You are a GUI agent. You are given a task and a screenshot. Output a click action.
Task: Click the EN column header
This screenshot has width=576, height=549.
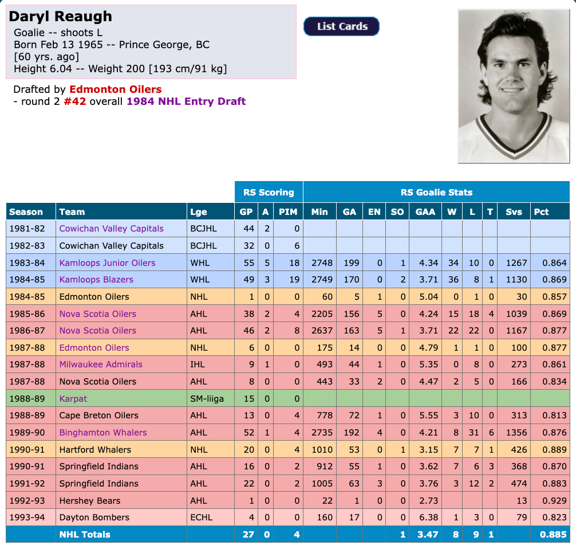[374, 212]
